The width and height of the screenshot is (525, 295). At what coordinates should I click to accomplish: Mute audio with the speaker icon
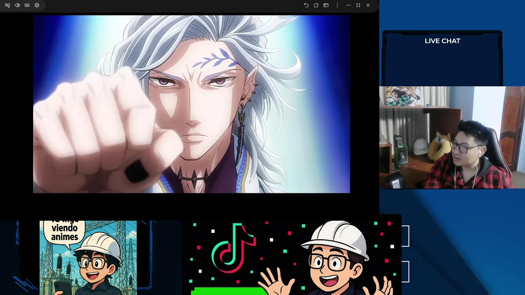tap(17, 5)
